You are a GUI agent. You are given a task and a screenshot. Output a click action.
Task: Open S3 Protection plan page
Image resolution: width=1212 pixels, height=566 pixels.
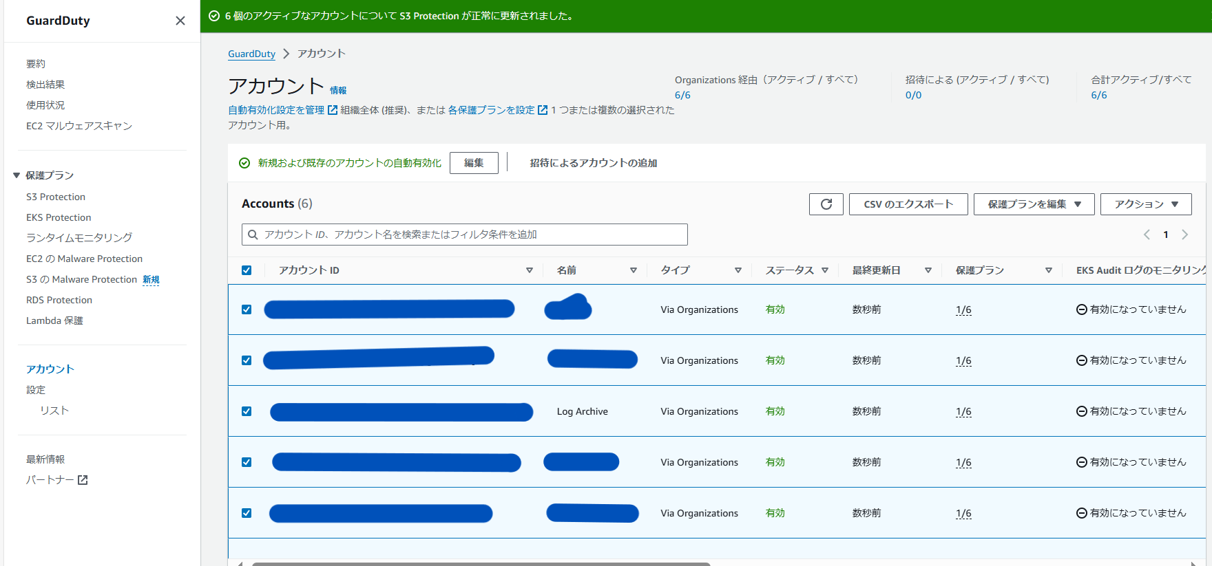pyautogui.click(x=56, y=197)
